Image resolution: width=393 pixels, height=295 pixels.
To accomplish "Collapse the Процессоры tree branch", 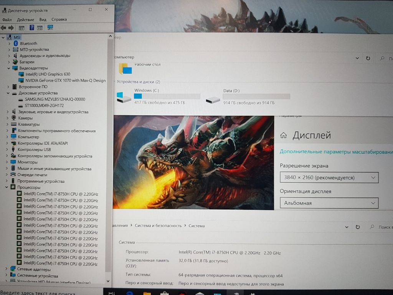I will (8, 187).
